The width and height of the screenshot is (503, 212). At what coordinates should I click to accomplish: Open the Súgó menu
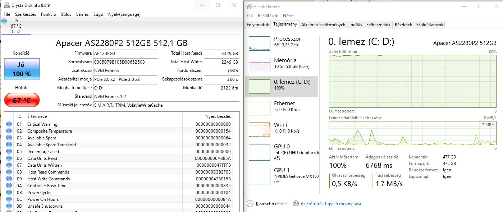98,14
